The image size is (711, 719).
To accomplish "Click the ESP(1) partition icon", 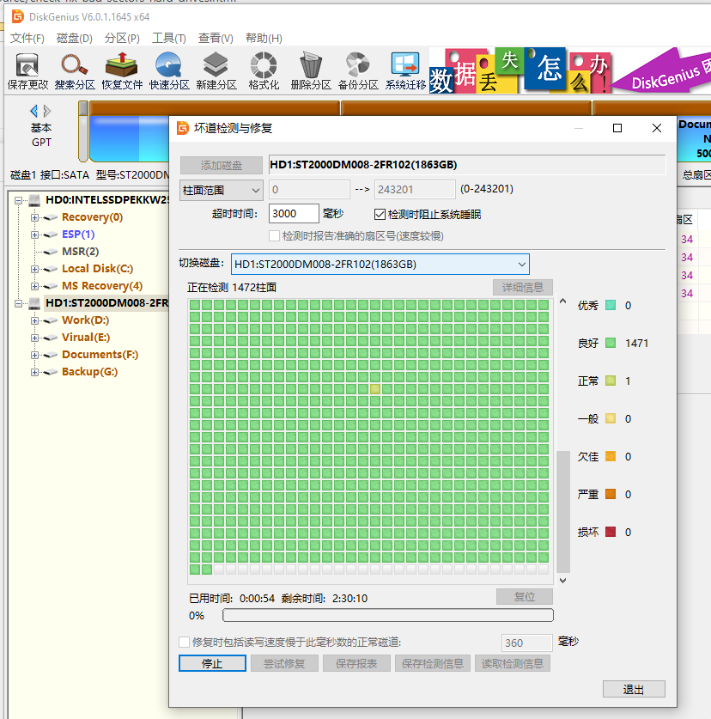I will pyautogui.click(x=51, y=235).
